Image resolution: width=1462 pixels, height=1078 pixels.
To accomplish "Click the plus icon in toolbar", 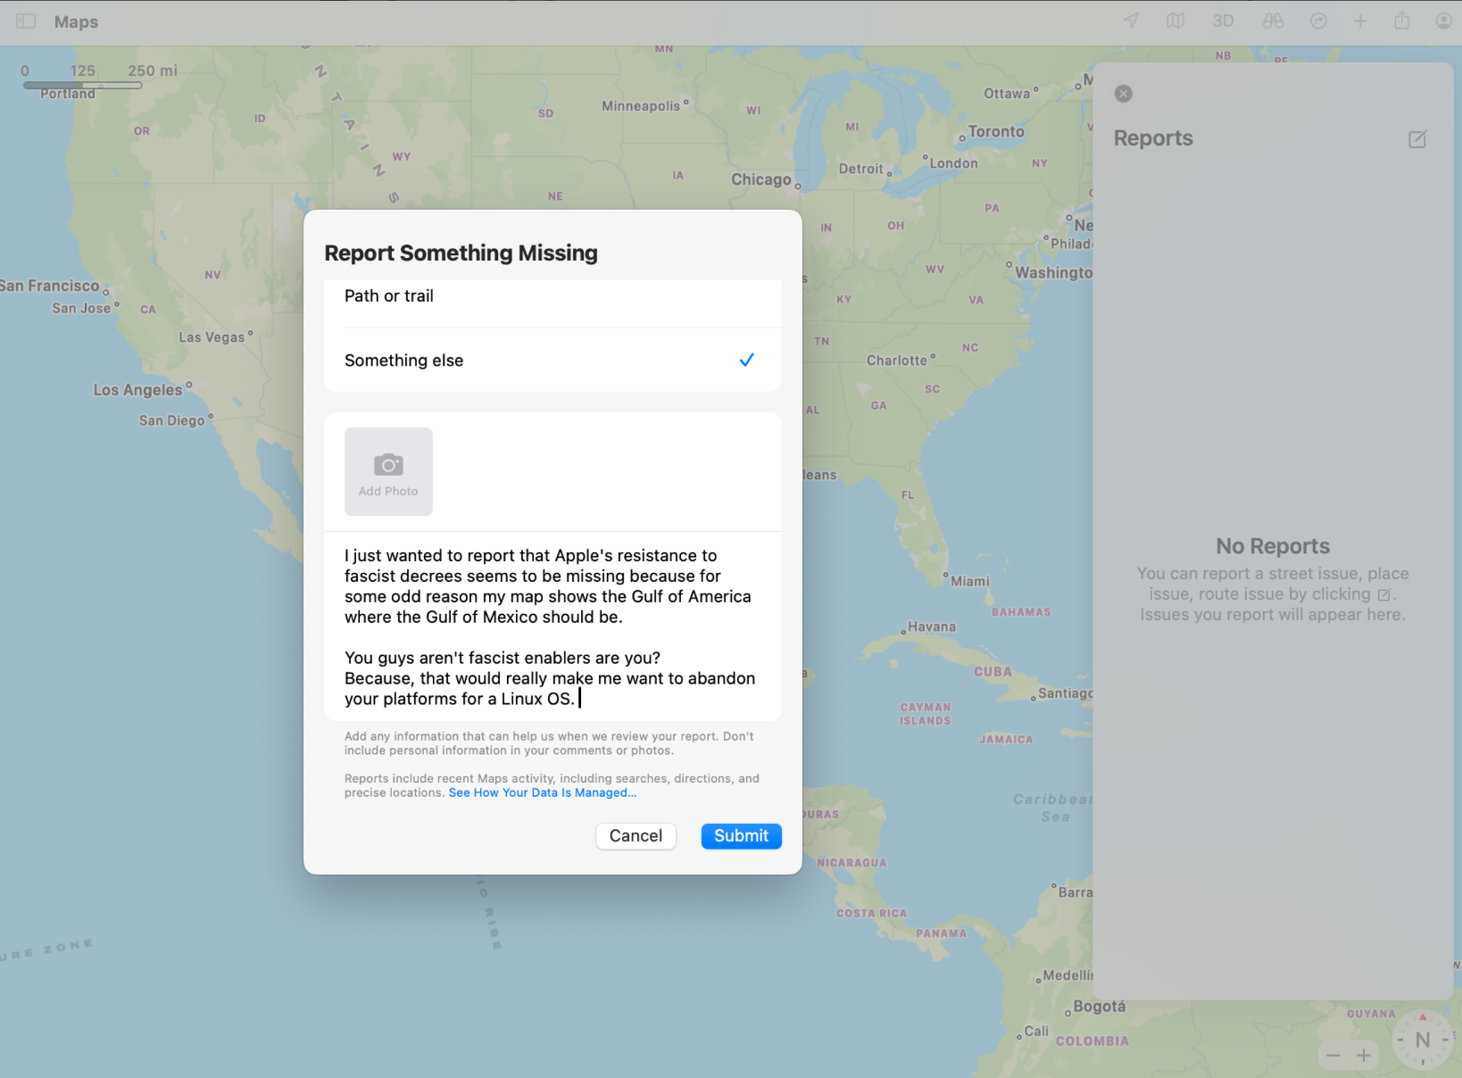I will [x=1360, y=21].
